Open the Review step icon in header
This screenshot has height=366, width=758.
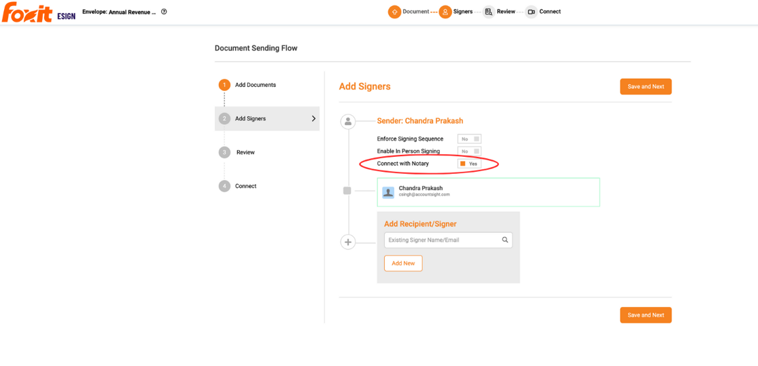[x=489, y=12]
